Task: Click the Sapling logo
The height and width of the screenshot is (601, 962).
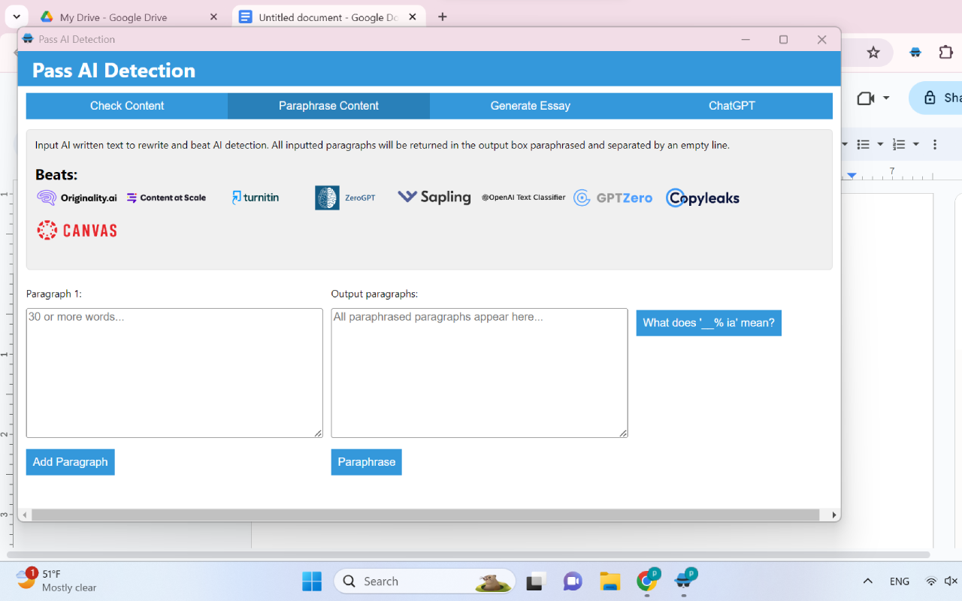Action: (434, 197)
